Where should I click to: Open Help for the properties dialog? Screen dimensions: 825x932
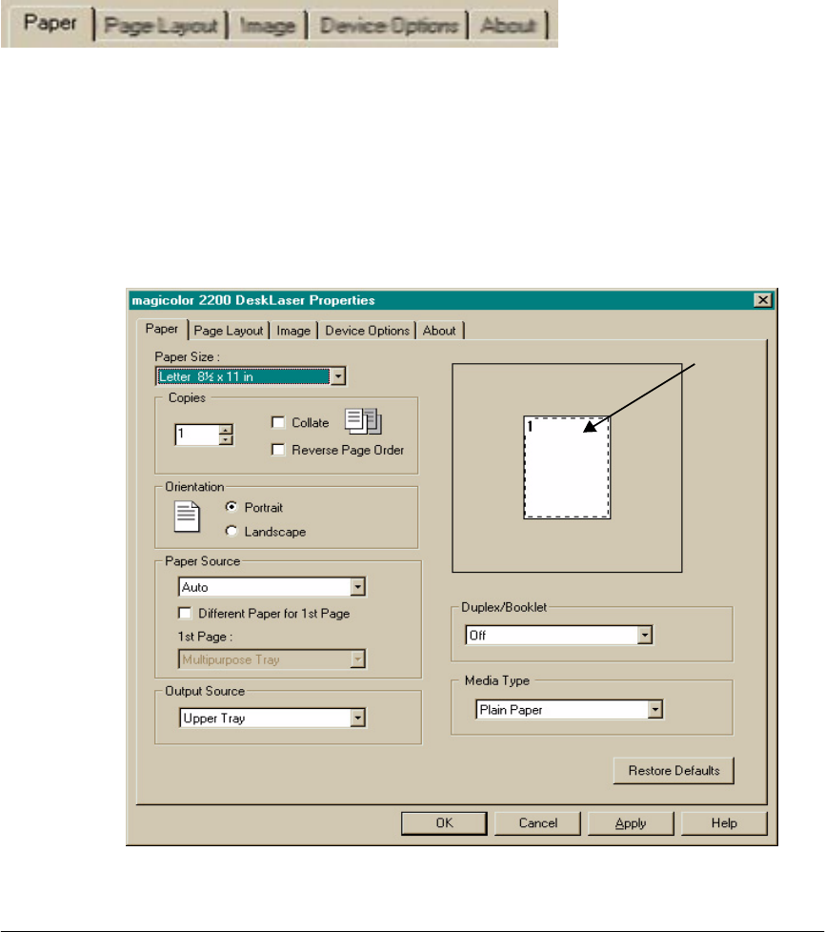pos(724,823)
